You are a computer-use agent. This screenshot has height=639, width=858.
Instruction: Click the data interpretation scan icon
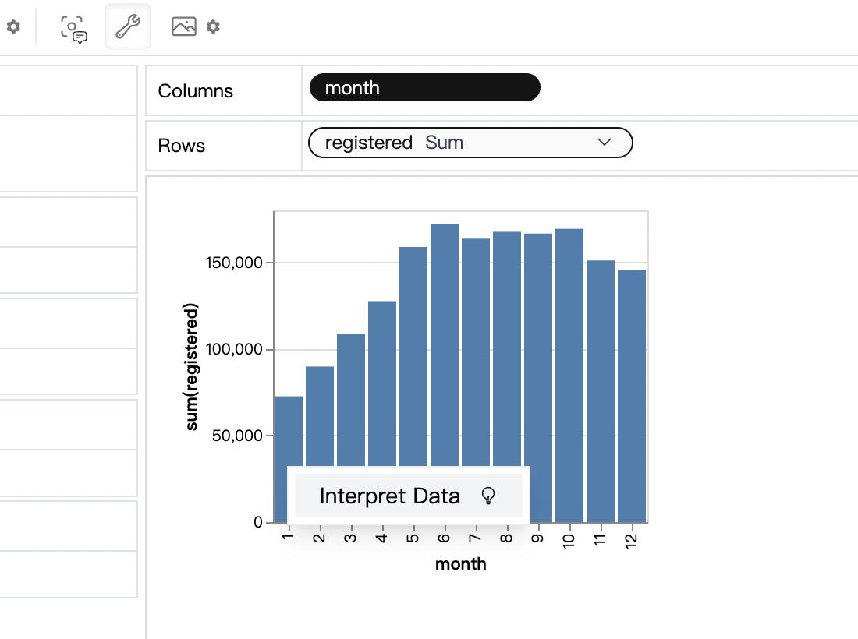click(74, 28)
